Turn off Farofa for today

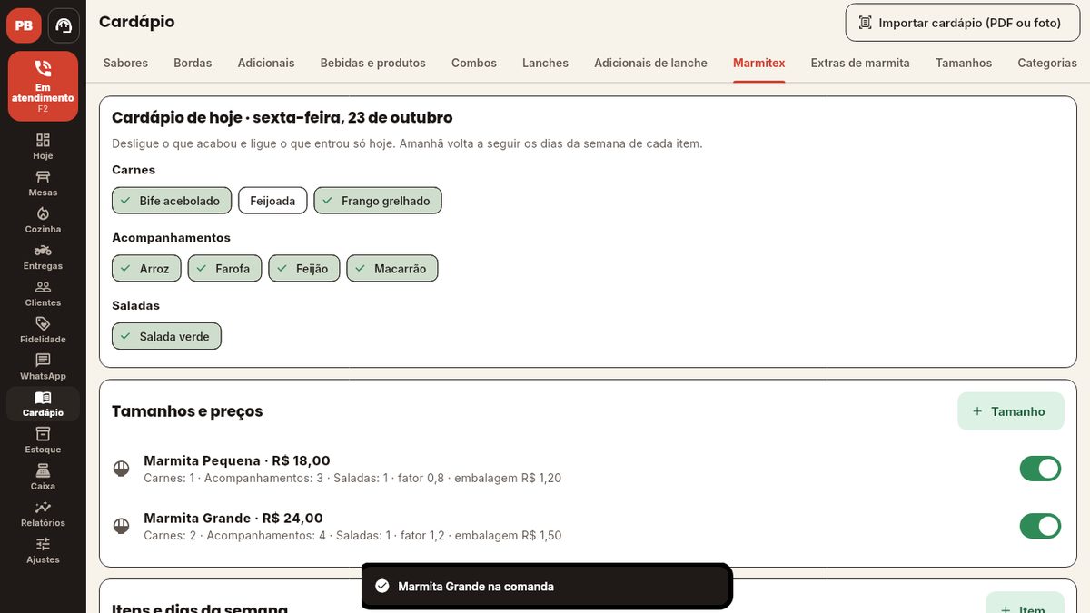point(224,269)
